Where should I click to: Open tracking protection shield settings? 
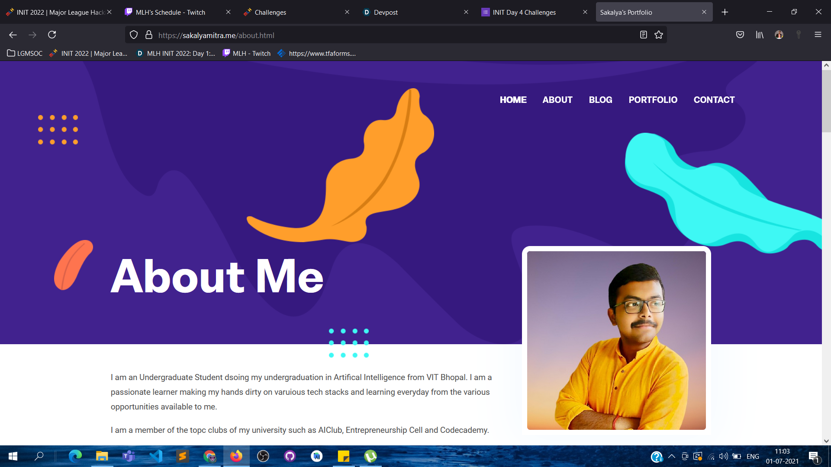coord(133,35)
